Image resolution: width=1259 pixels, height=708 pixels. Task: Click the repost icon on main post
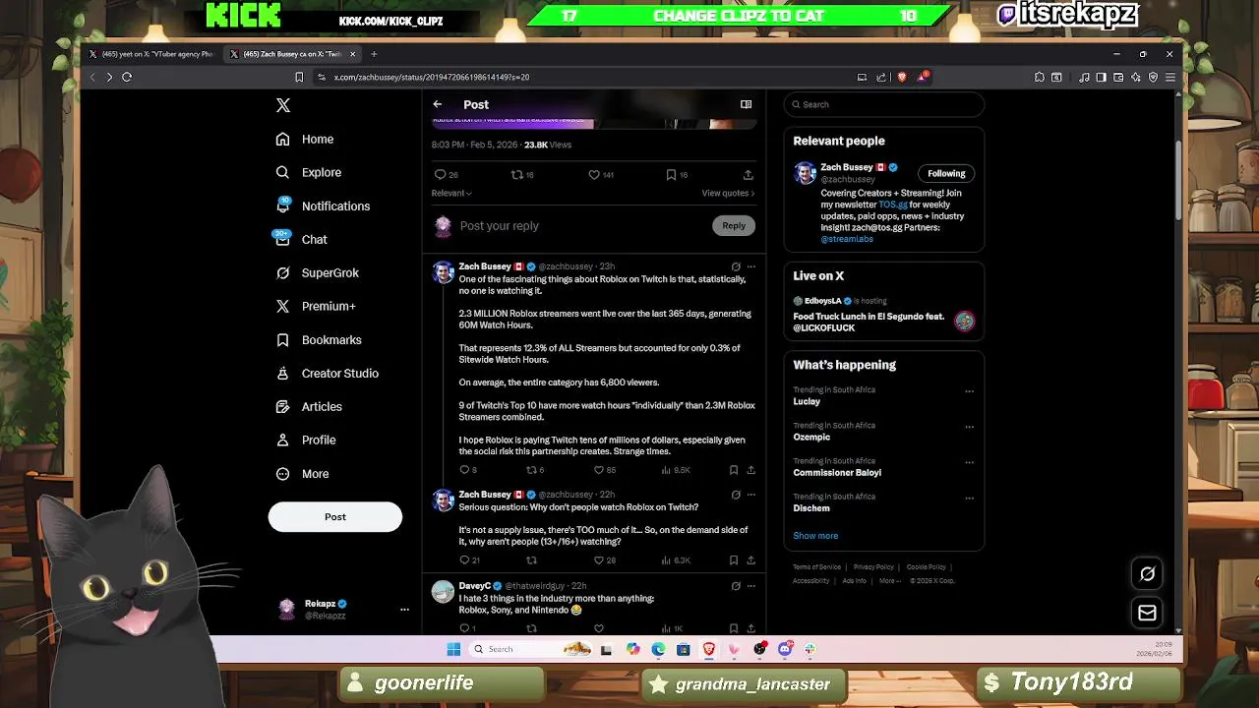click(516, 175)
